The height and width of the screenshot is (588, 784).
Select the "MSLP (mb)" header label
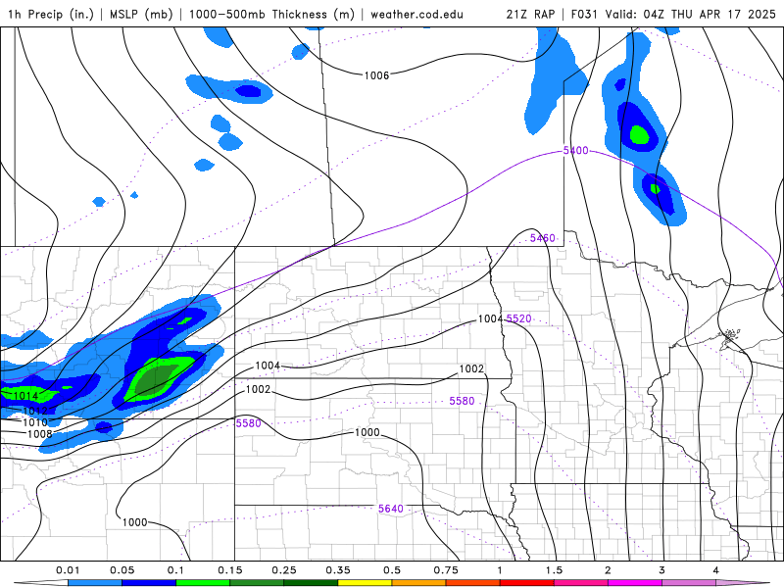(141, 14)
